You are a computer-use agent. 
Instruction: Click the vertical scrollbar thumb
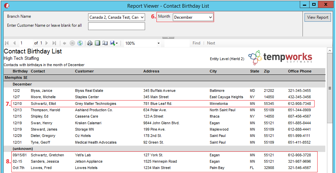(x=330, y=88)
